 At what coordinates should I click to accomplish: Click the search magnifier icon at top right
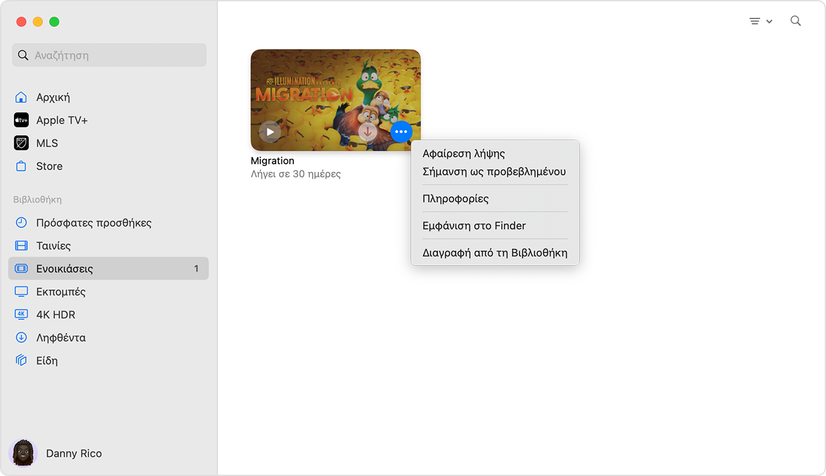pos(795,21)
